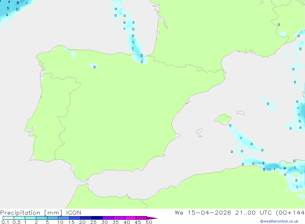Pick the 10–15 mm legend swatch
Image resolution: width=305 pixels, height=224 pixels.
tap(64, 218)
